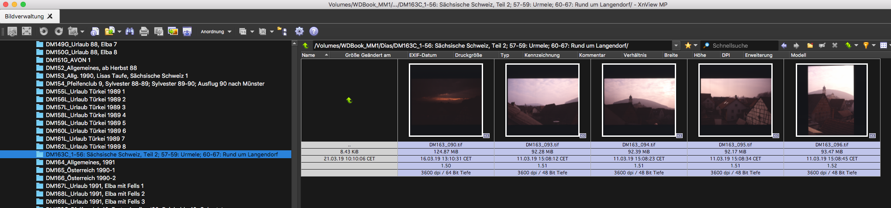Expand the rating 1-5 dropdown arrow
This screenshot has height=208, width=891.
point(252,32)
